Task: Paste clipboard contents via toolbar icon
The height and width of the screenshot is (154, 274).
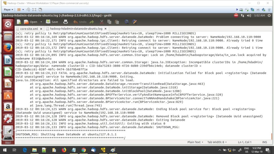Action: click(x=116, y=22)
